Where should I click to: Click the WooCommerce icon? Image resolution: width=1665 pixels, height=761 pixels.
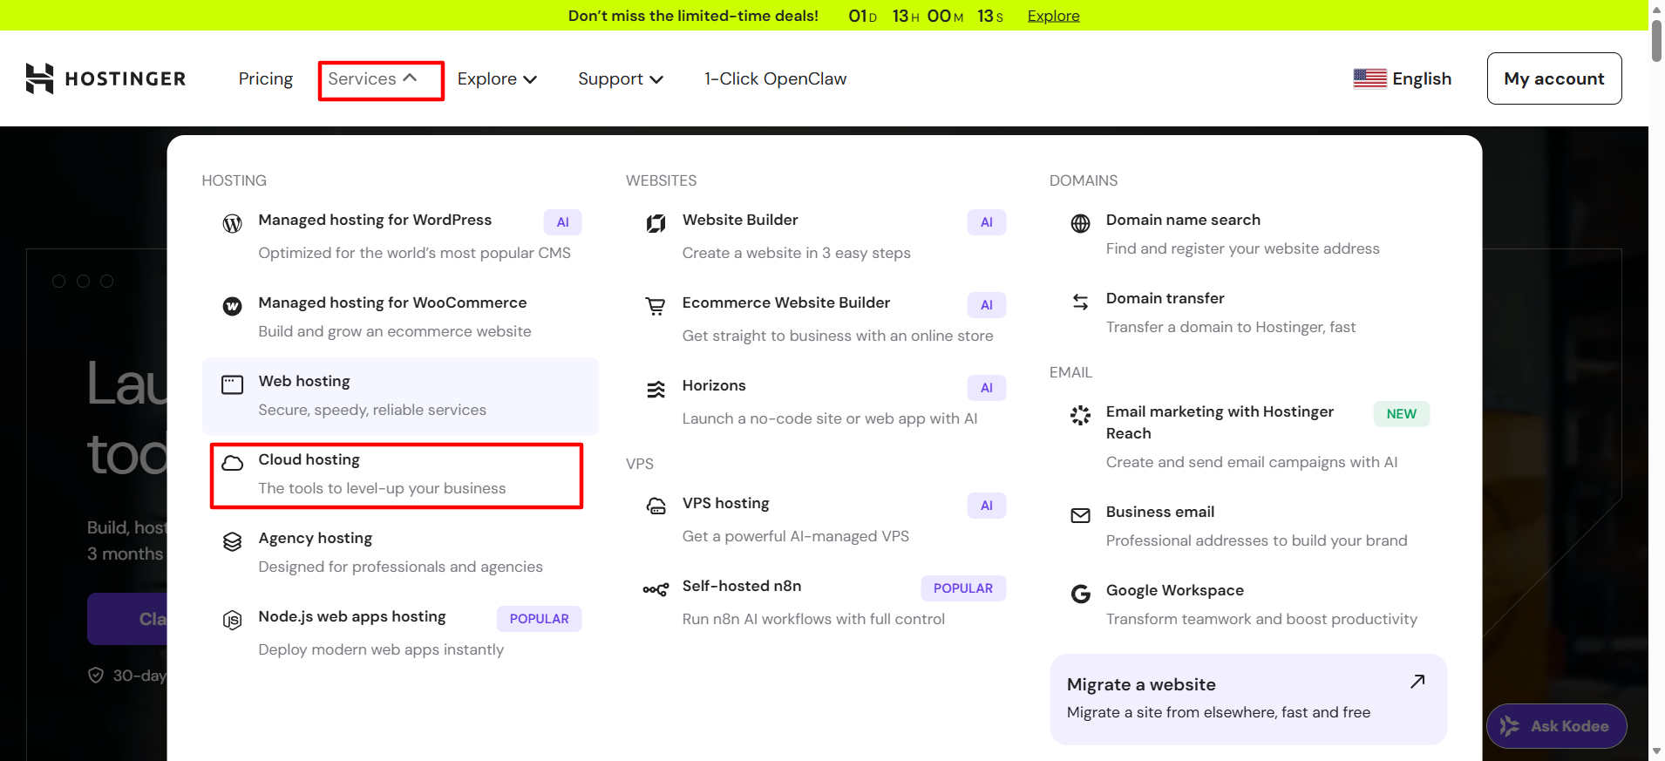pos(232,307)
